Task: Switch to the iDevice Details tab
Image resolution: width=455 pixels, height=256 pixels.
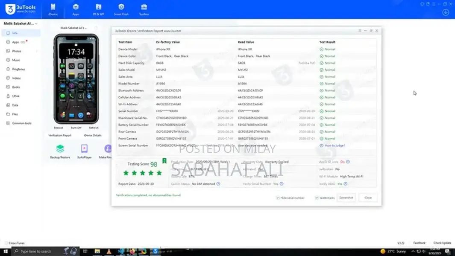Action: click(x=93, y=135)
